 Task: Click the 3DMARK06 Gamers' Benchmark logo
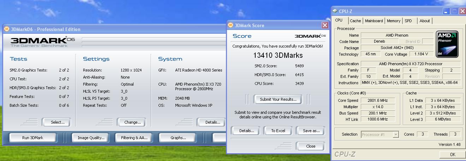coord(42,42)
